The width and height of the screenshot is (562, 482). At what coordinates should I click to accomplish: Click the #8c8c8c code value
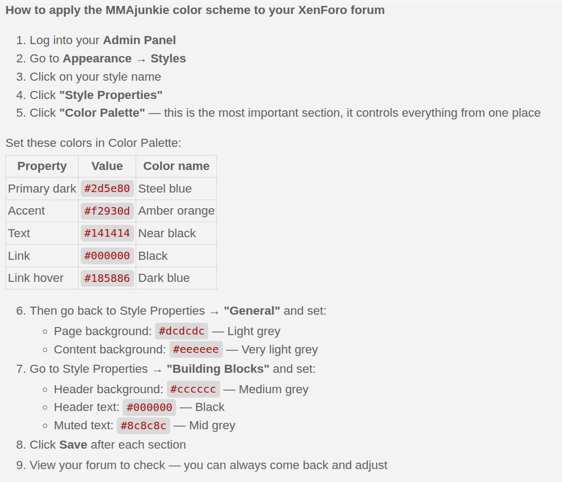(143, 426)
